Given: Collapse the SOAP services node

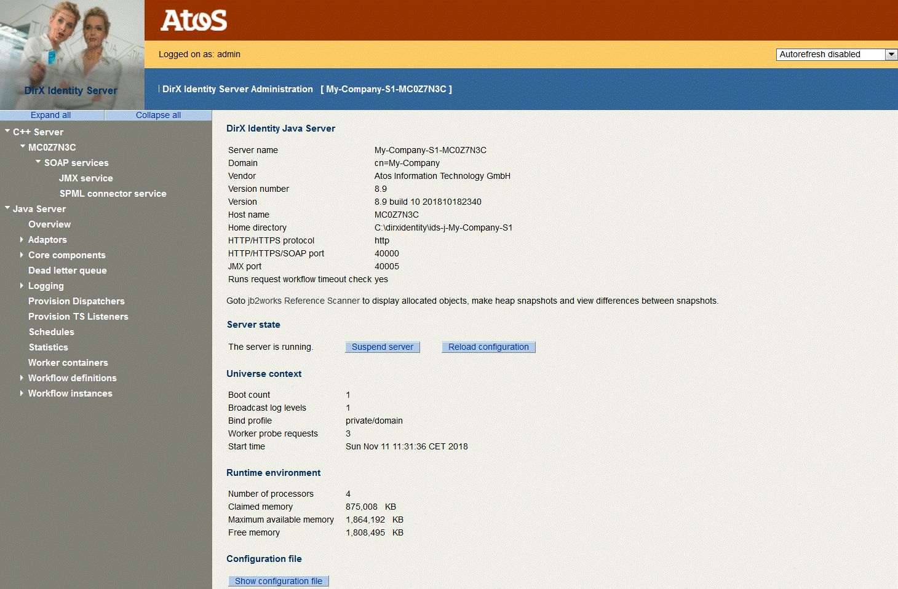Looking at the screenshot, I should point(38,162).
